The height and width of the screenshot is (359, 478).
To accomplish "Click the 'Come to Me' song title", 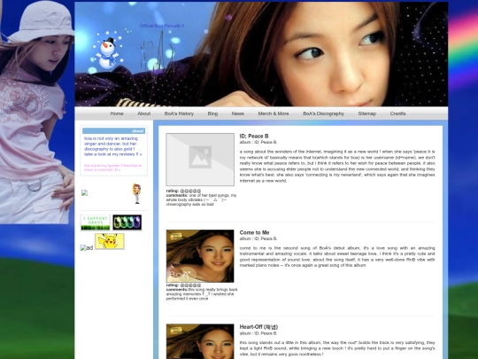I will 254,232.
